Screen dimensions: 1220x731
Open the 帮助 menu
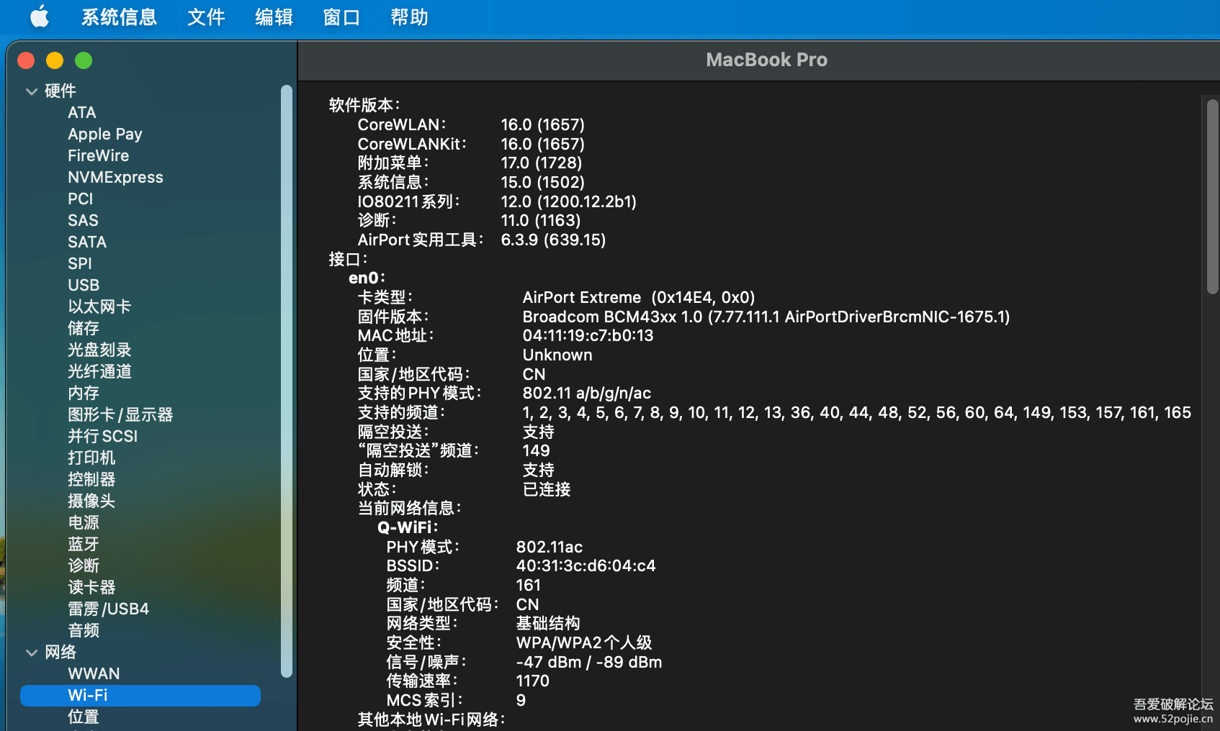409,17
